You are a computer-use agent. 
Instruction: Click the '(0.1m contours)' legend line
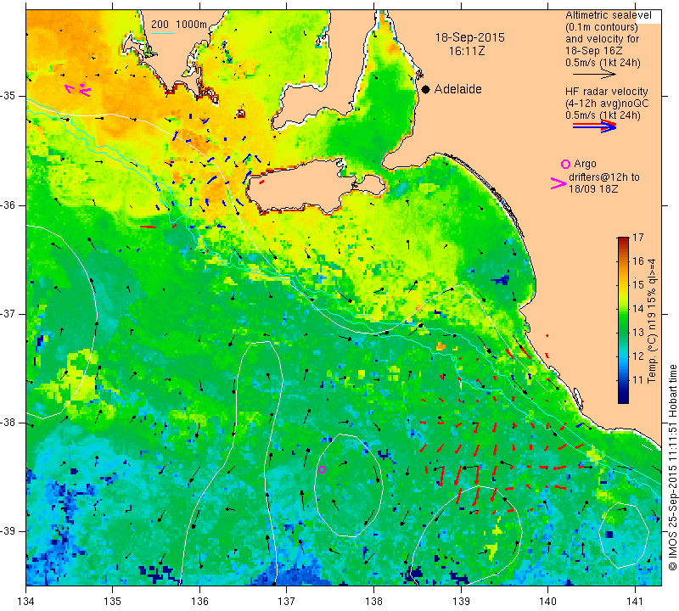coord(602,27)
